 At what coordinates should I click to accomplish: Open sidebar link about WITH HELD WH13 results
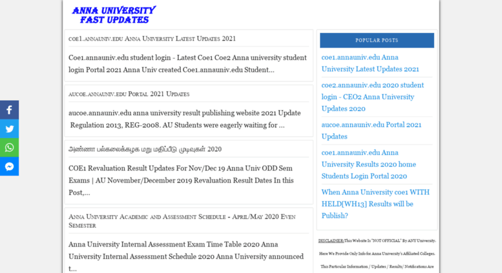pos(375,204)
